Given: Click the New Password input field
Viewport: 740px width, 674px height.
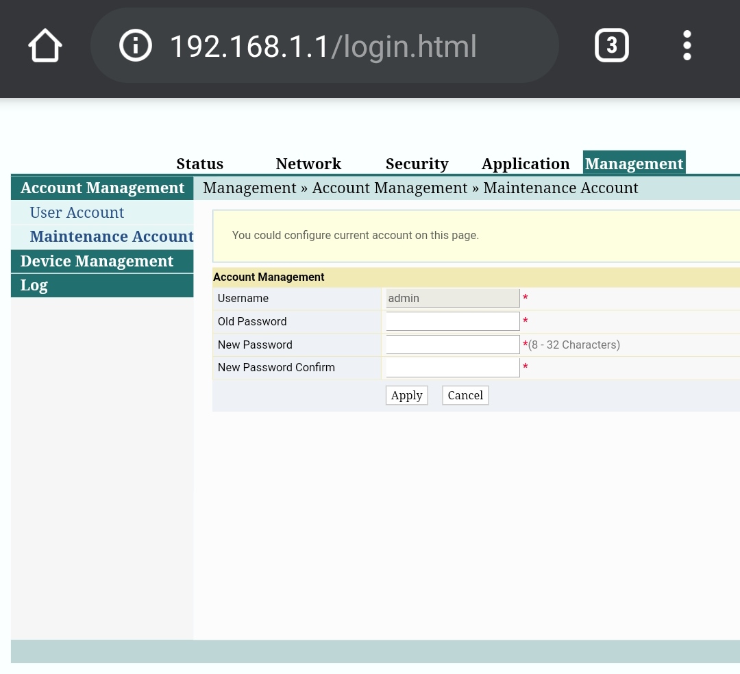Looking at the screenshot, I should tap(452, 344).
